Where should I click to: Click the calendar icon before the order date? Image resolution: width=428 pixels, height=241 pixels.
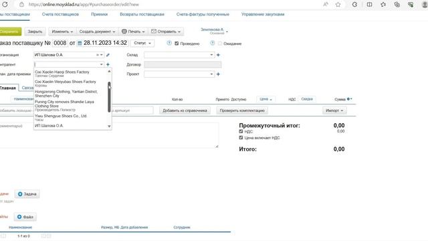[x=80, y=43]
